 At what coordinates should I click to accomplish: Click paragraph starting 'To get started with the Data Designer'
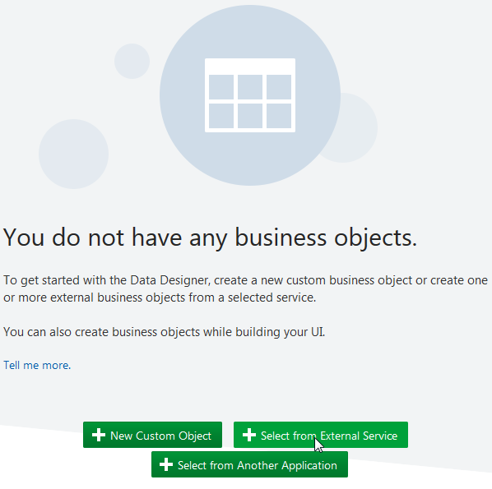245,288
